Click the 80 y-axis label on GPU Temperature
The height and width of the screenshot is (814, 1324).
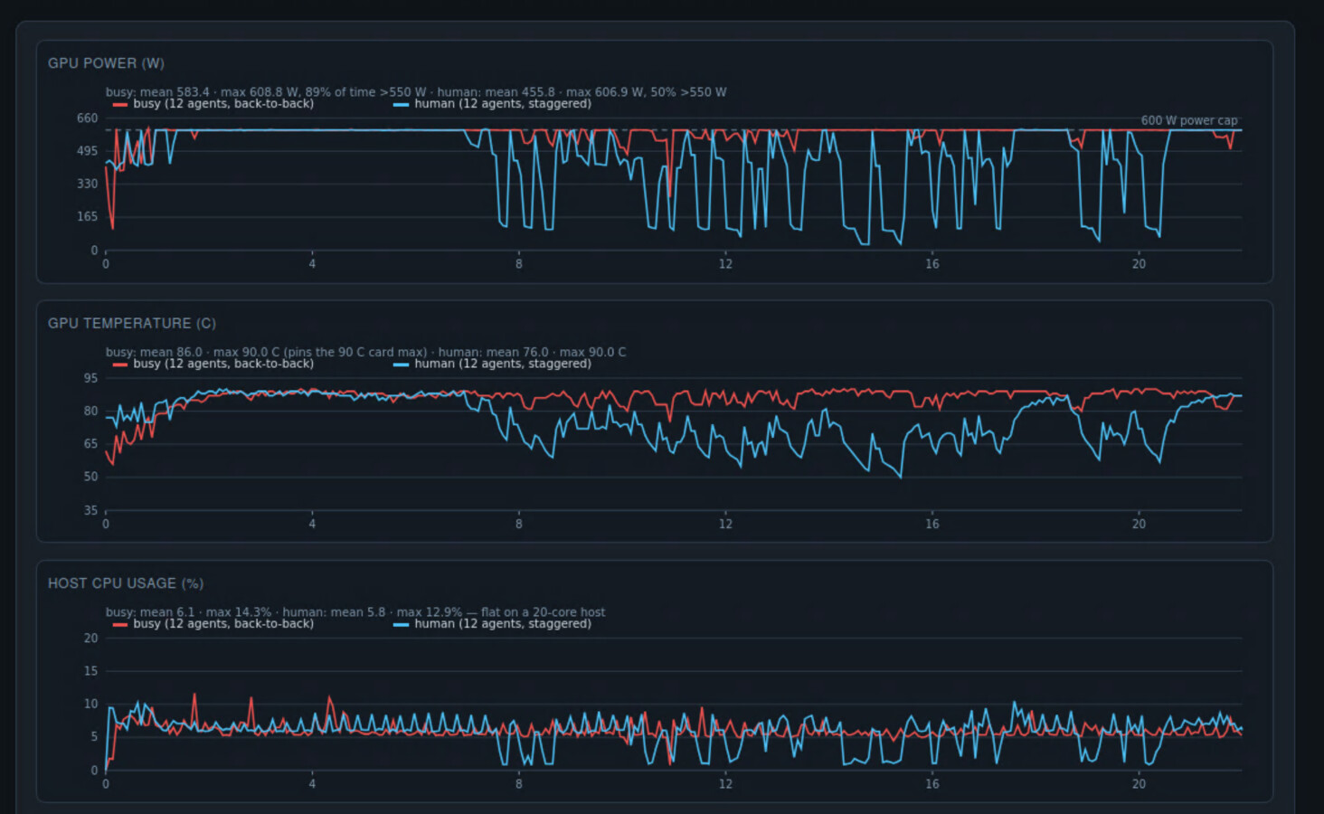pos(90,411)
